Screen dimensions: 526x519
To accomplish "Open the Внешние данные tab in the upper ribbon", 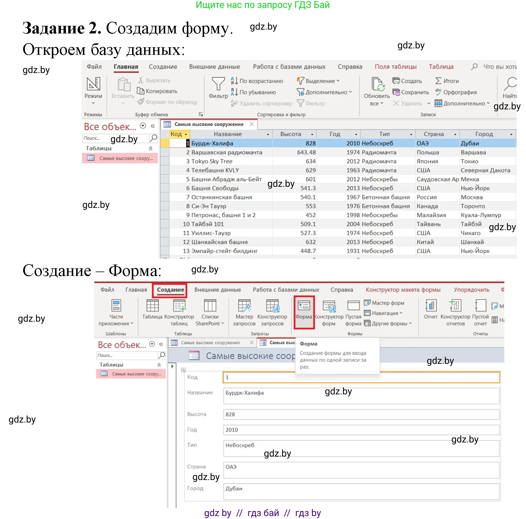I will point(214,67).
